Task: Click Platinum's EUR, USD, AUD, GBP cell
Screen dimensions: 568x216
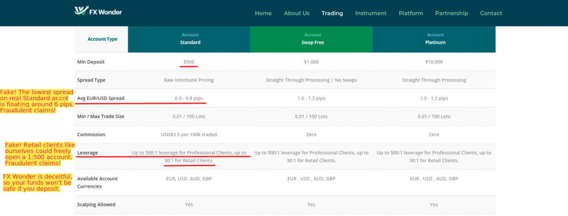Action: 434,179
